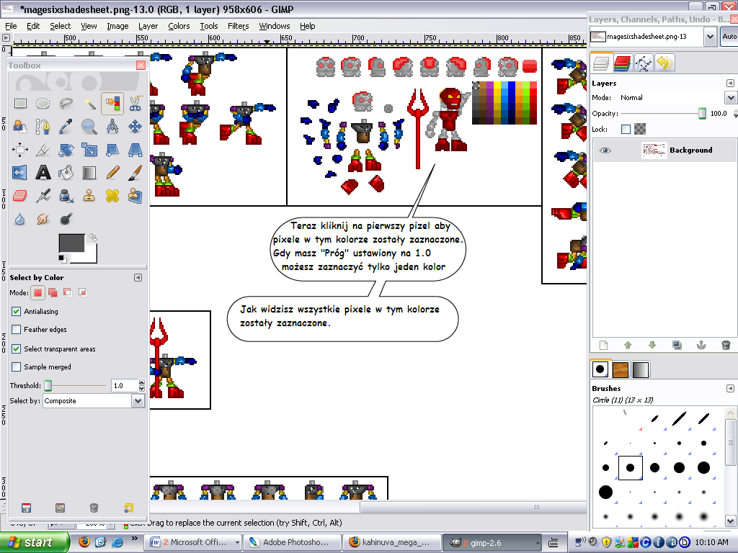
Task: Open the File menu
Action: click(11, 26)
